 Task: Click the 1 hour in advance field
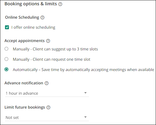click(47, 93)
